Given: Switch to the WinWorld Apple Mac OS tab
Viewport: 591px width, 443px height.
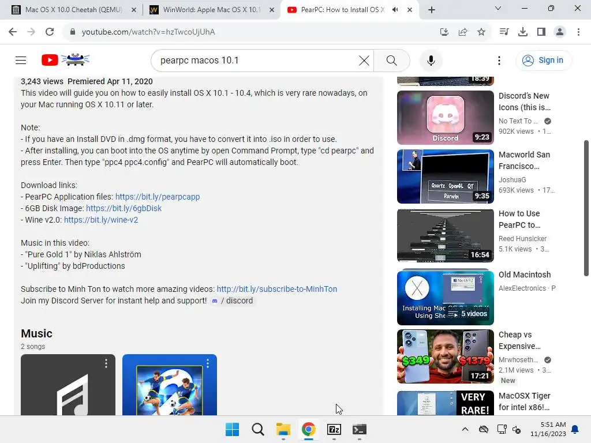Looking at the screenshot, I should coord(211,10).
